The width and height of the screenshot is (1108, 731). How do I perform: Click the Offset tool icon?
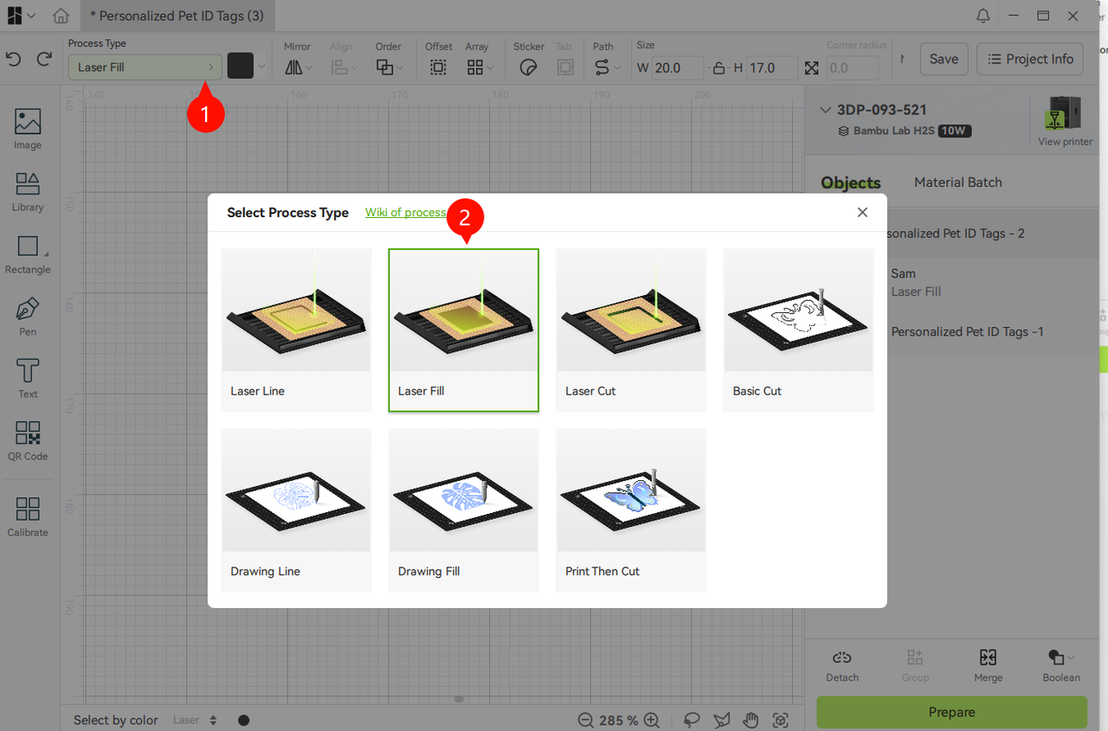[x=439, y=67]
